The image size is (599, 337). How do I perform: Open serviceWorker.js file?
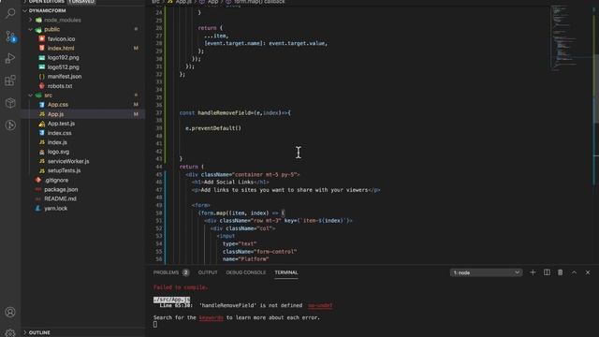coord(68,161)
